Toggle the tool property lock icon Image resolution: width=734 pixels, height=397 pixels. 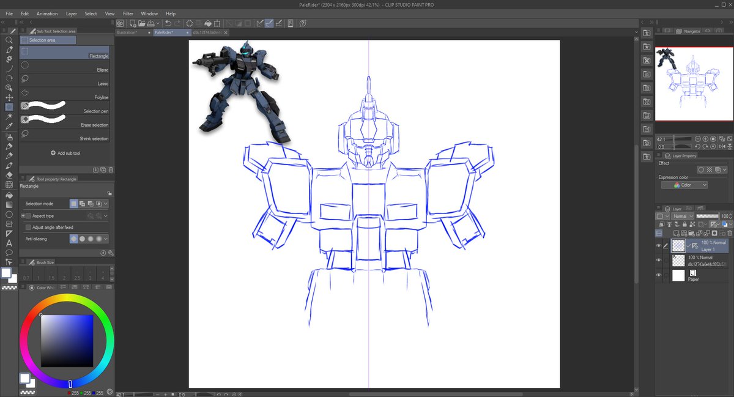tap(109, 193)
